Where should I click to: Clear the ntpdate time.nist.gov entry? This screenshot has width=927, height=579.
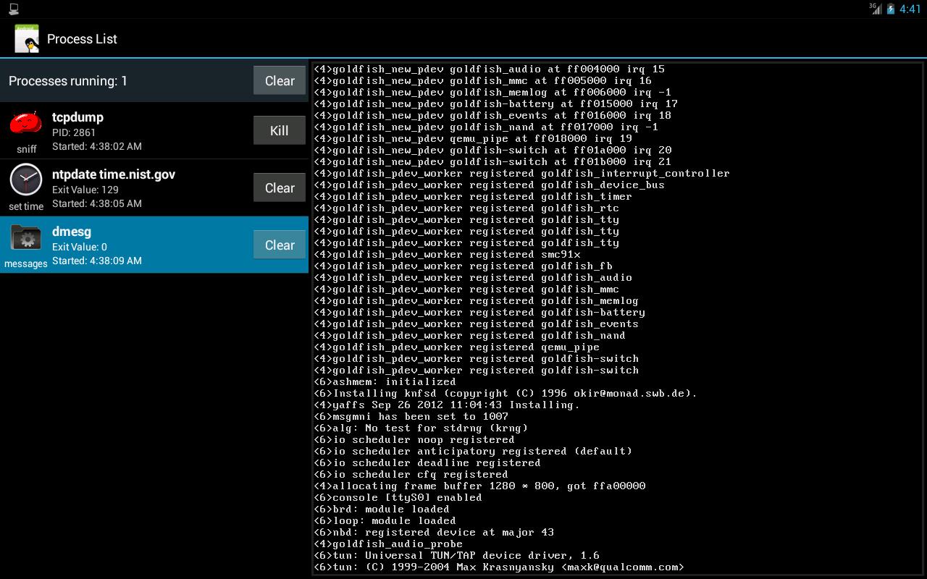(279, 187)
